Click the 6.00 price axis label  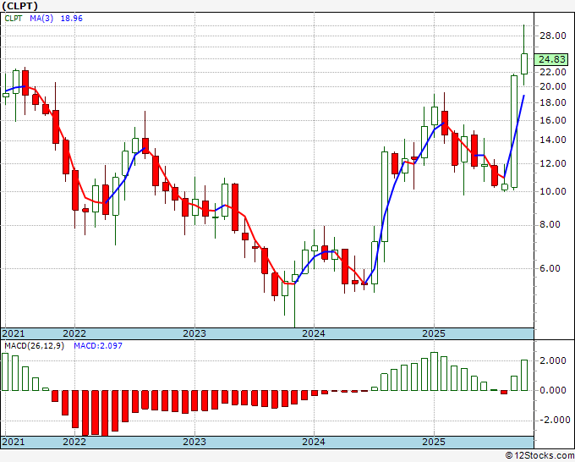coord(550,268)
